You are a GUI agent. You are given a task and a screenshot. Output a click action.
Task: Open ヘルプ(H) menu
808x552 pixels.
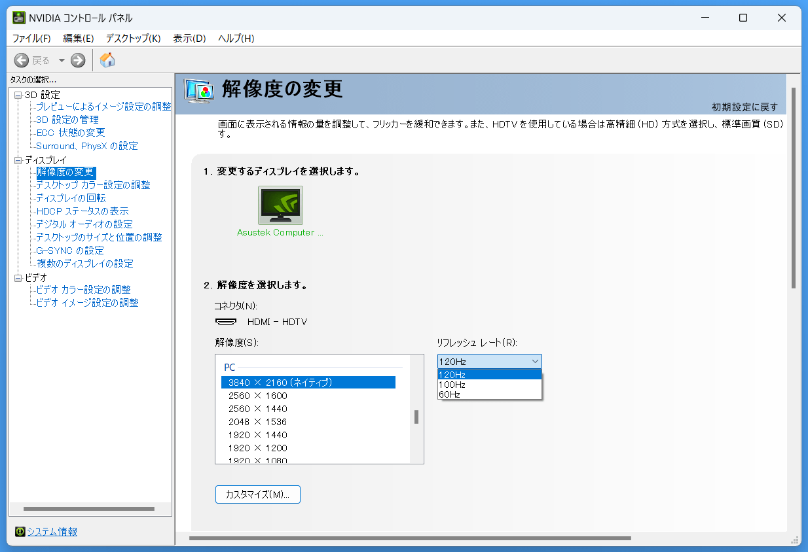(x=236, y=39)
